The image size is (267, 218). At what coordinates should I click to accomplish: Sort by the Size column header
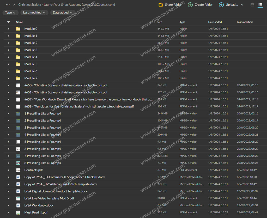tap(160, 22)
